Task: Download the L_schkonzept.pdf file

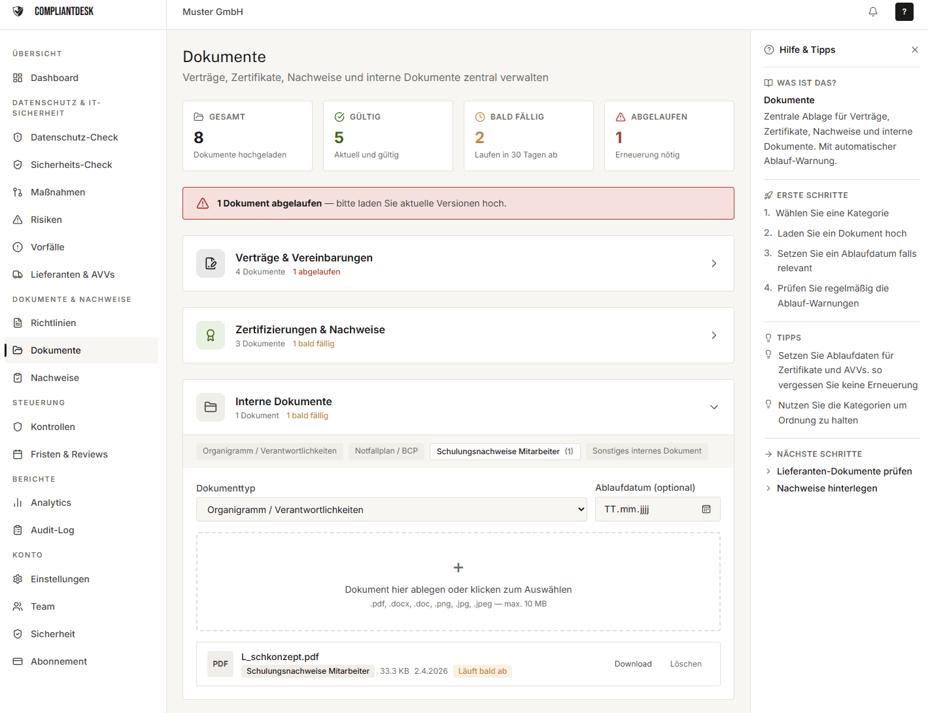Action: 632,664
